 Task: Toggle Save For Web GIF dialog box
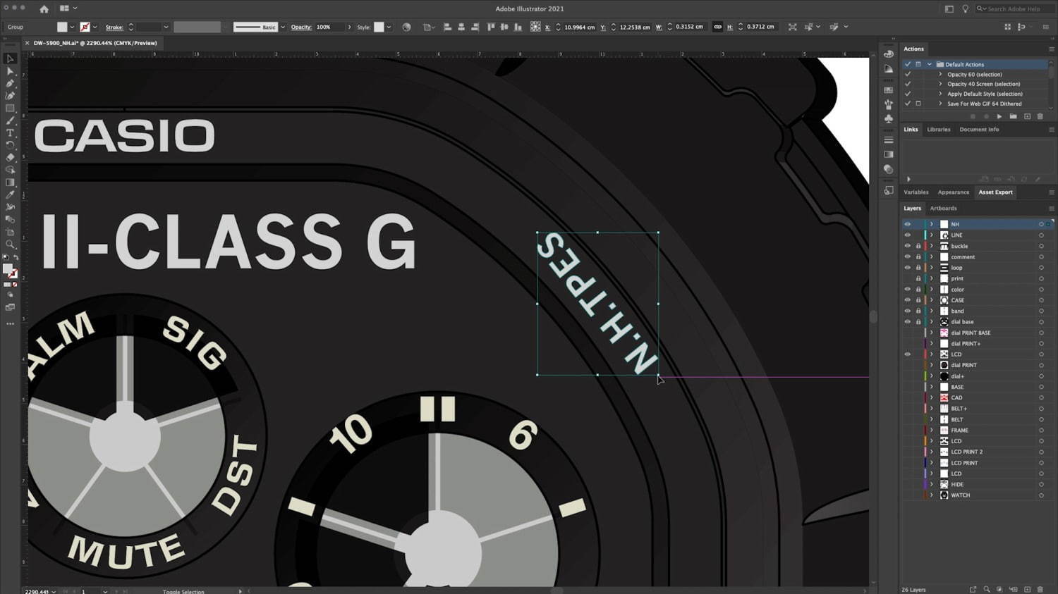(918, 104)
